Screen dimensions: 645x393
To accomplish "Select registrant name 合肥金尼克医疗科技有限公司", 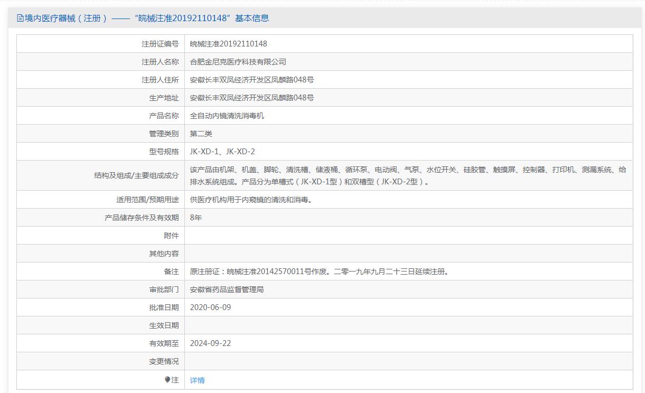I will point(238,62).
